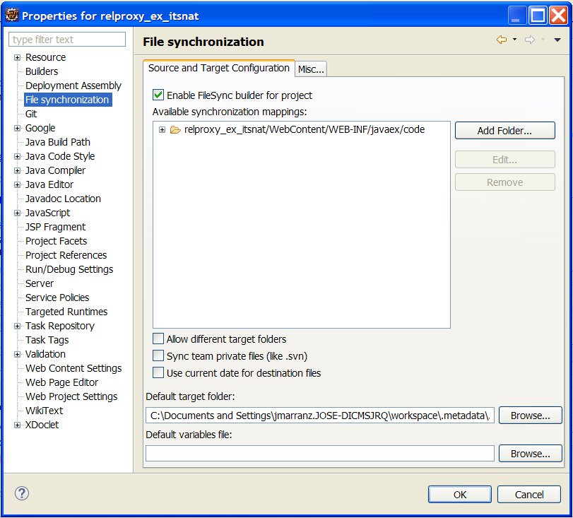The height and width of the screenshot is (518, 573).
Task: Select Deployment Assembly in the tree
Action: point(73,86)
